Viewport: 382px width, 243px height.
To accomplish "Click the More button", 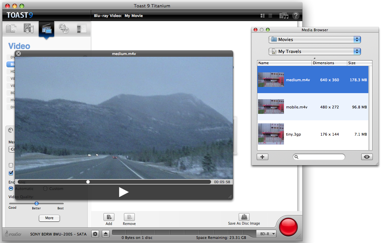I will (49, 218).
